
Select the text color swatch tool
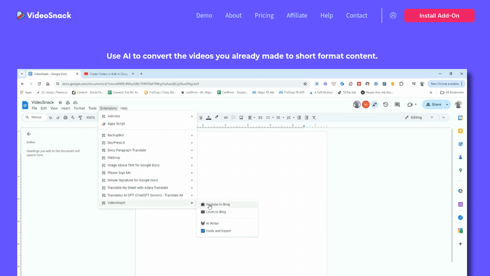pos(209,117)
